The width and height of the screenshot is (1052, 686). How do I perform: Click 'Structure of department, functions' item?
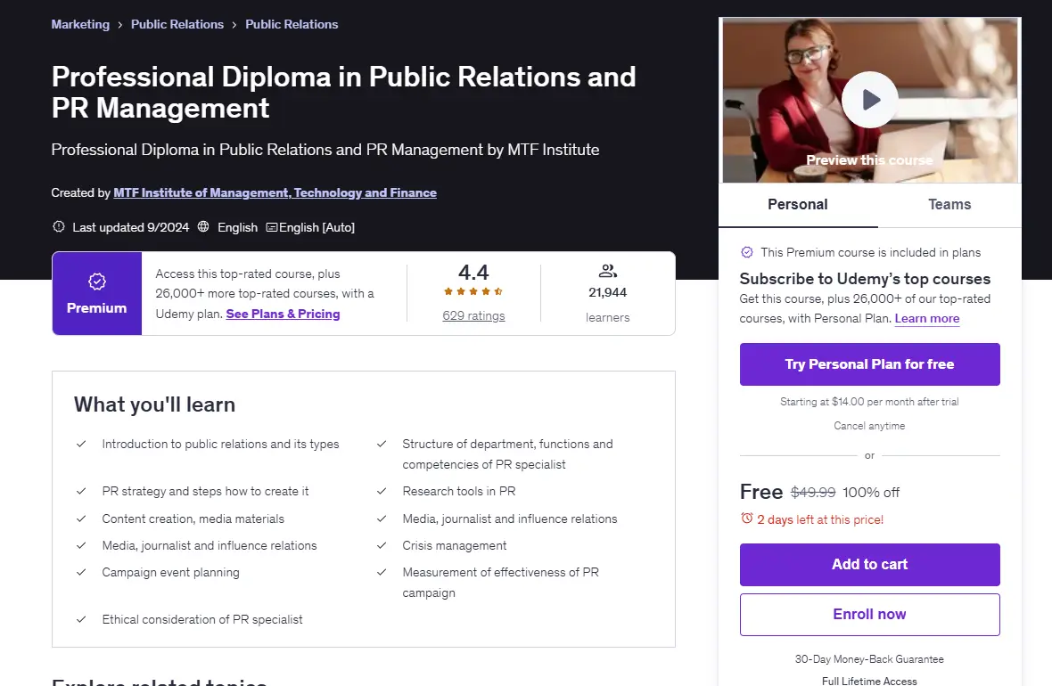(507, 454)
